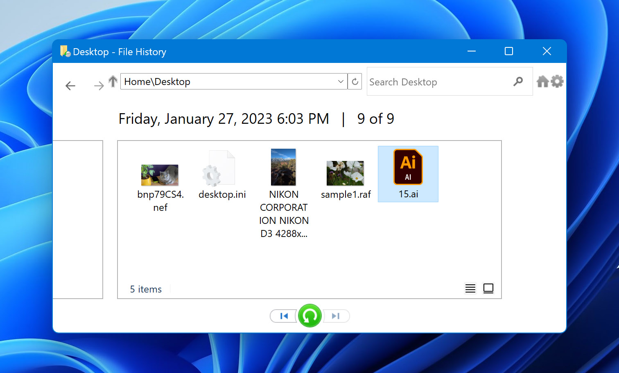Maximize the File History window
The image size is (619, 373).
509,51
